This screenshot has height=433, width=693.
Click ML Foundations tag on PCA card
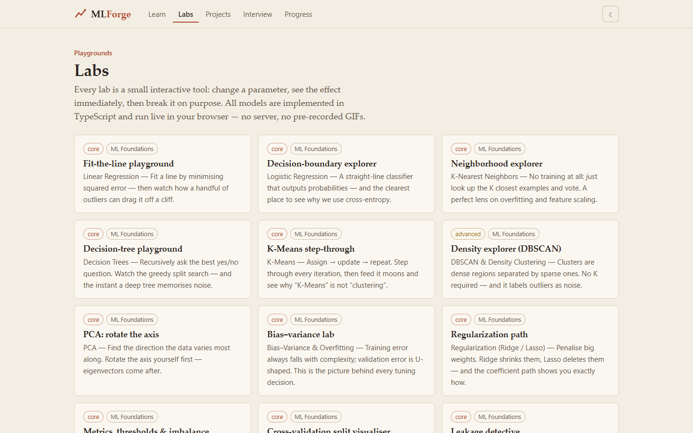pyautogui.click(x=132, y=320)
